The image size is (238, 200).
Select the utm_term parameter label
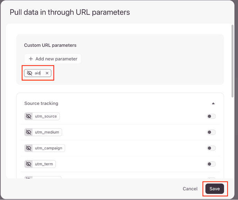click(x=44, y=164)
